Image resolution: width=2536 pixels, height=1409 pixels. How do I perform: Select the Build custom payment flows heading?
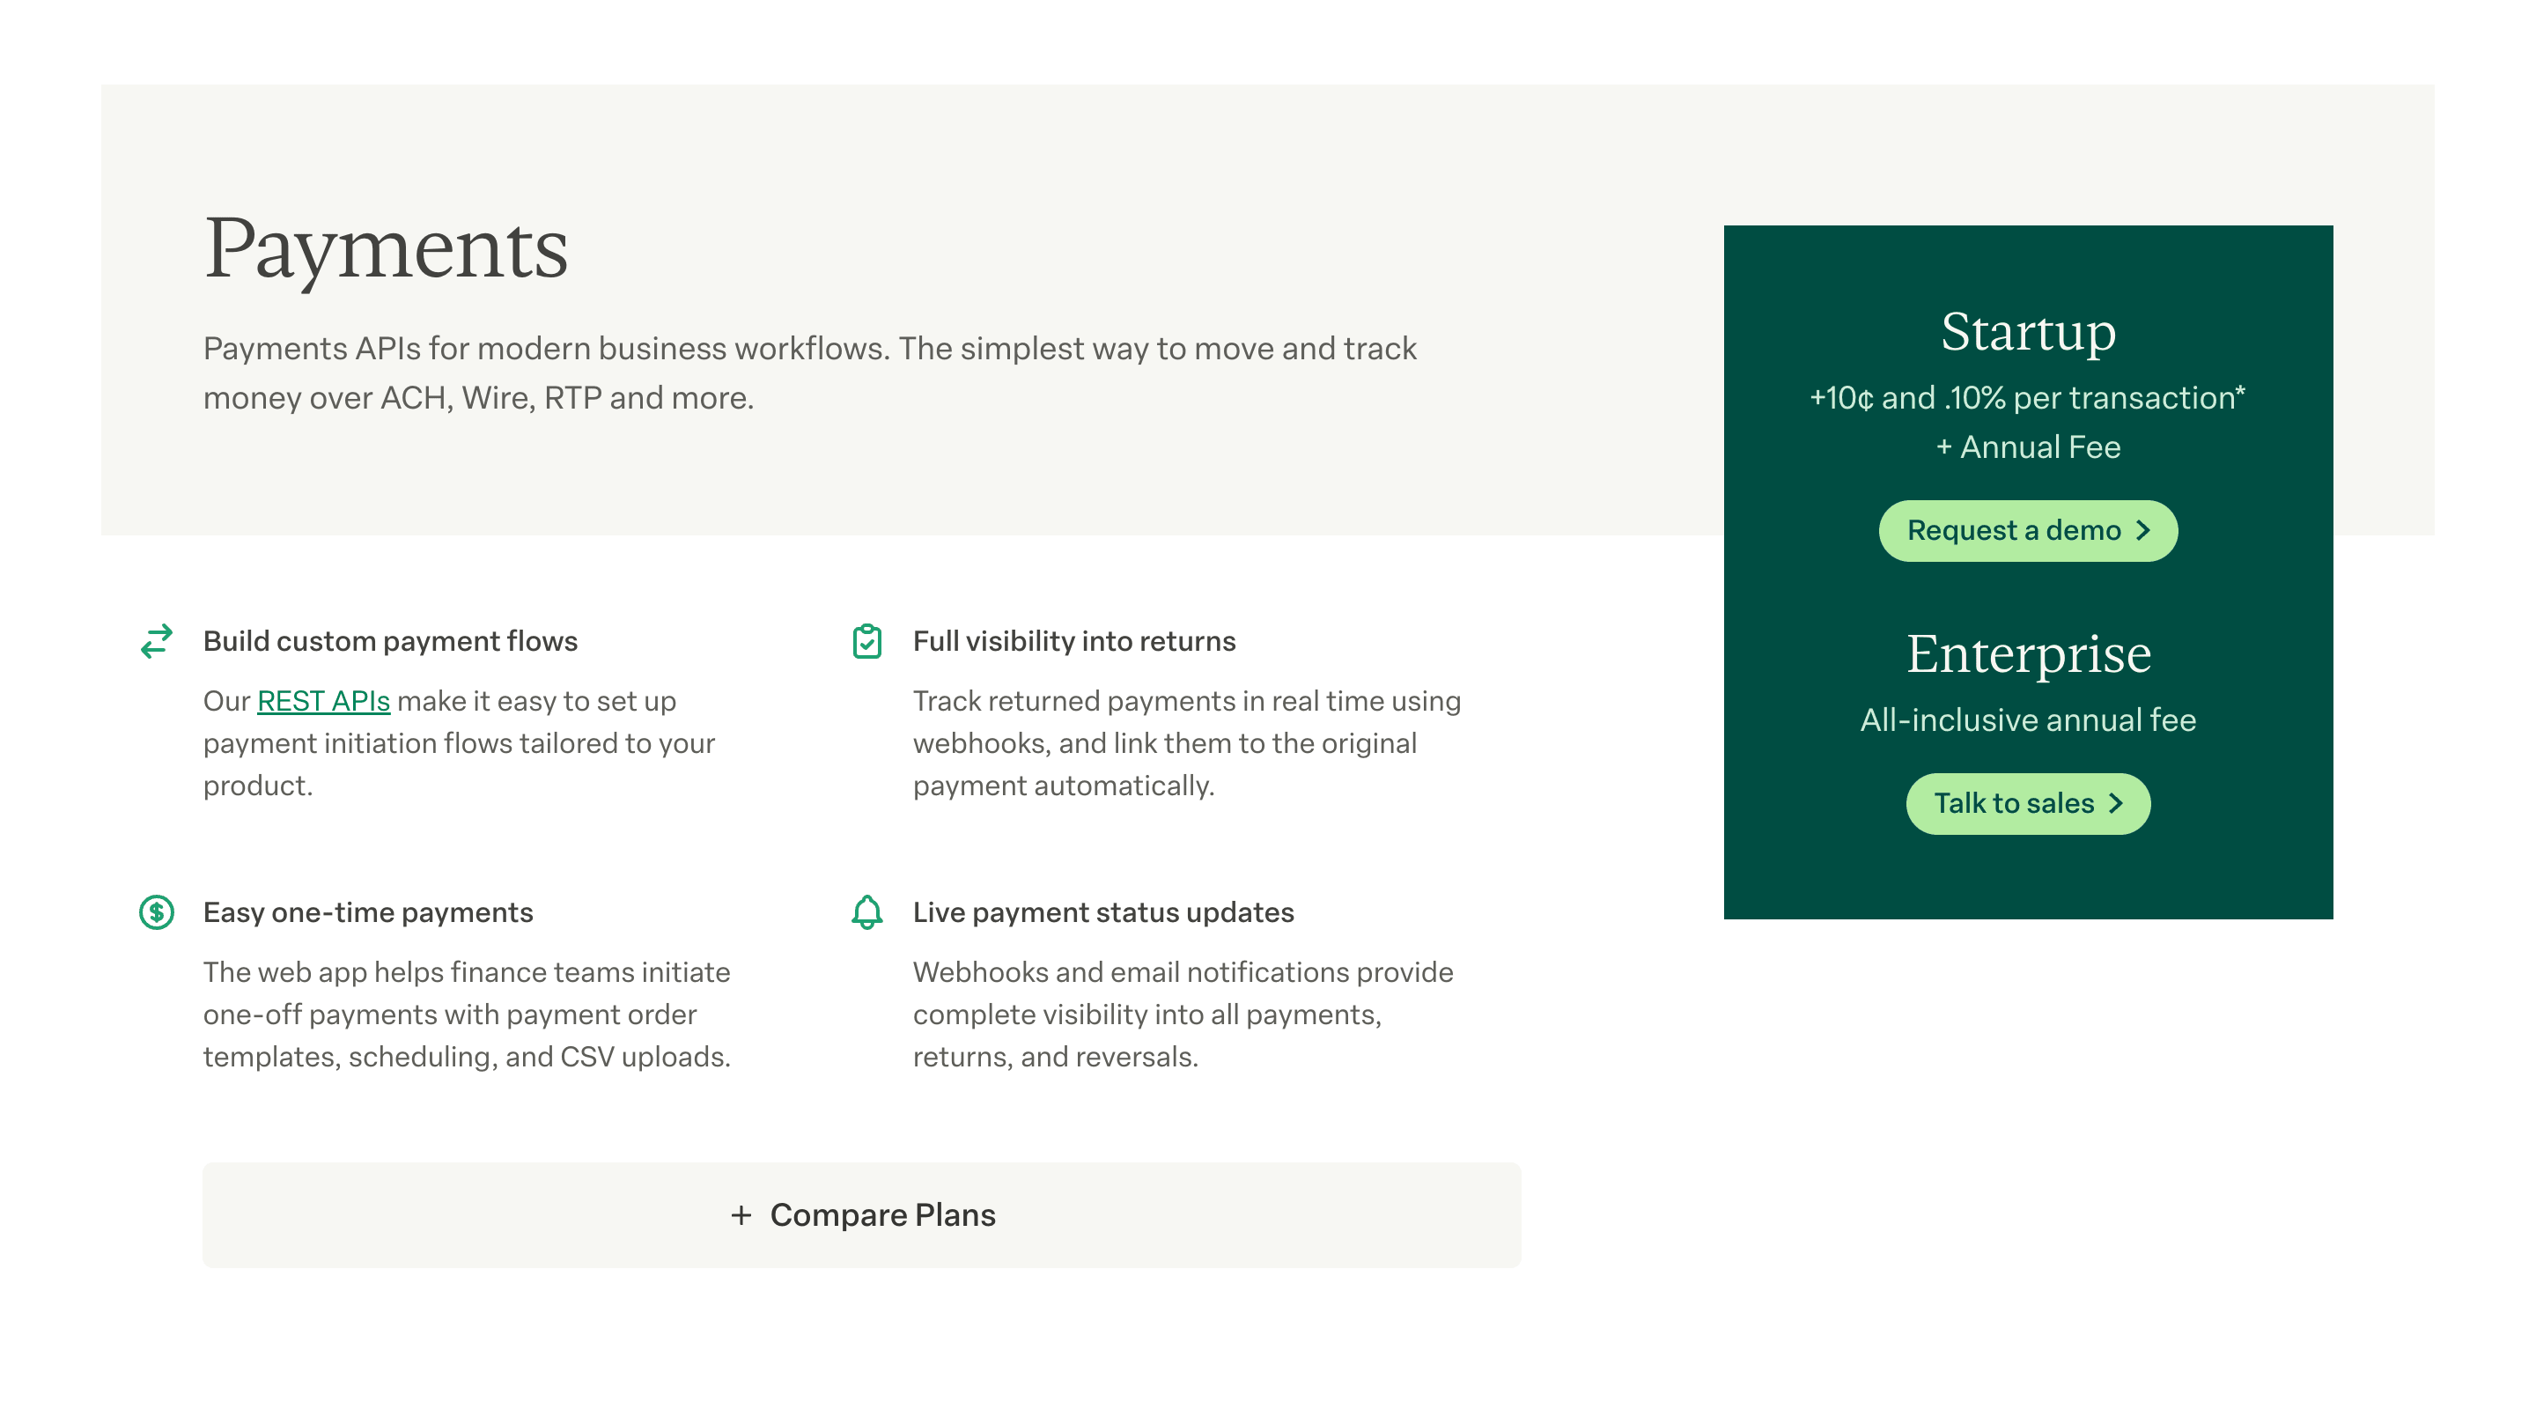[390, 641]
